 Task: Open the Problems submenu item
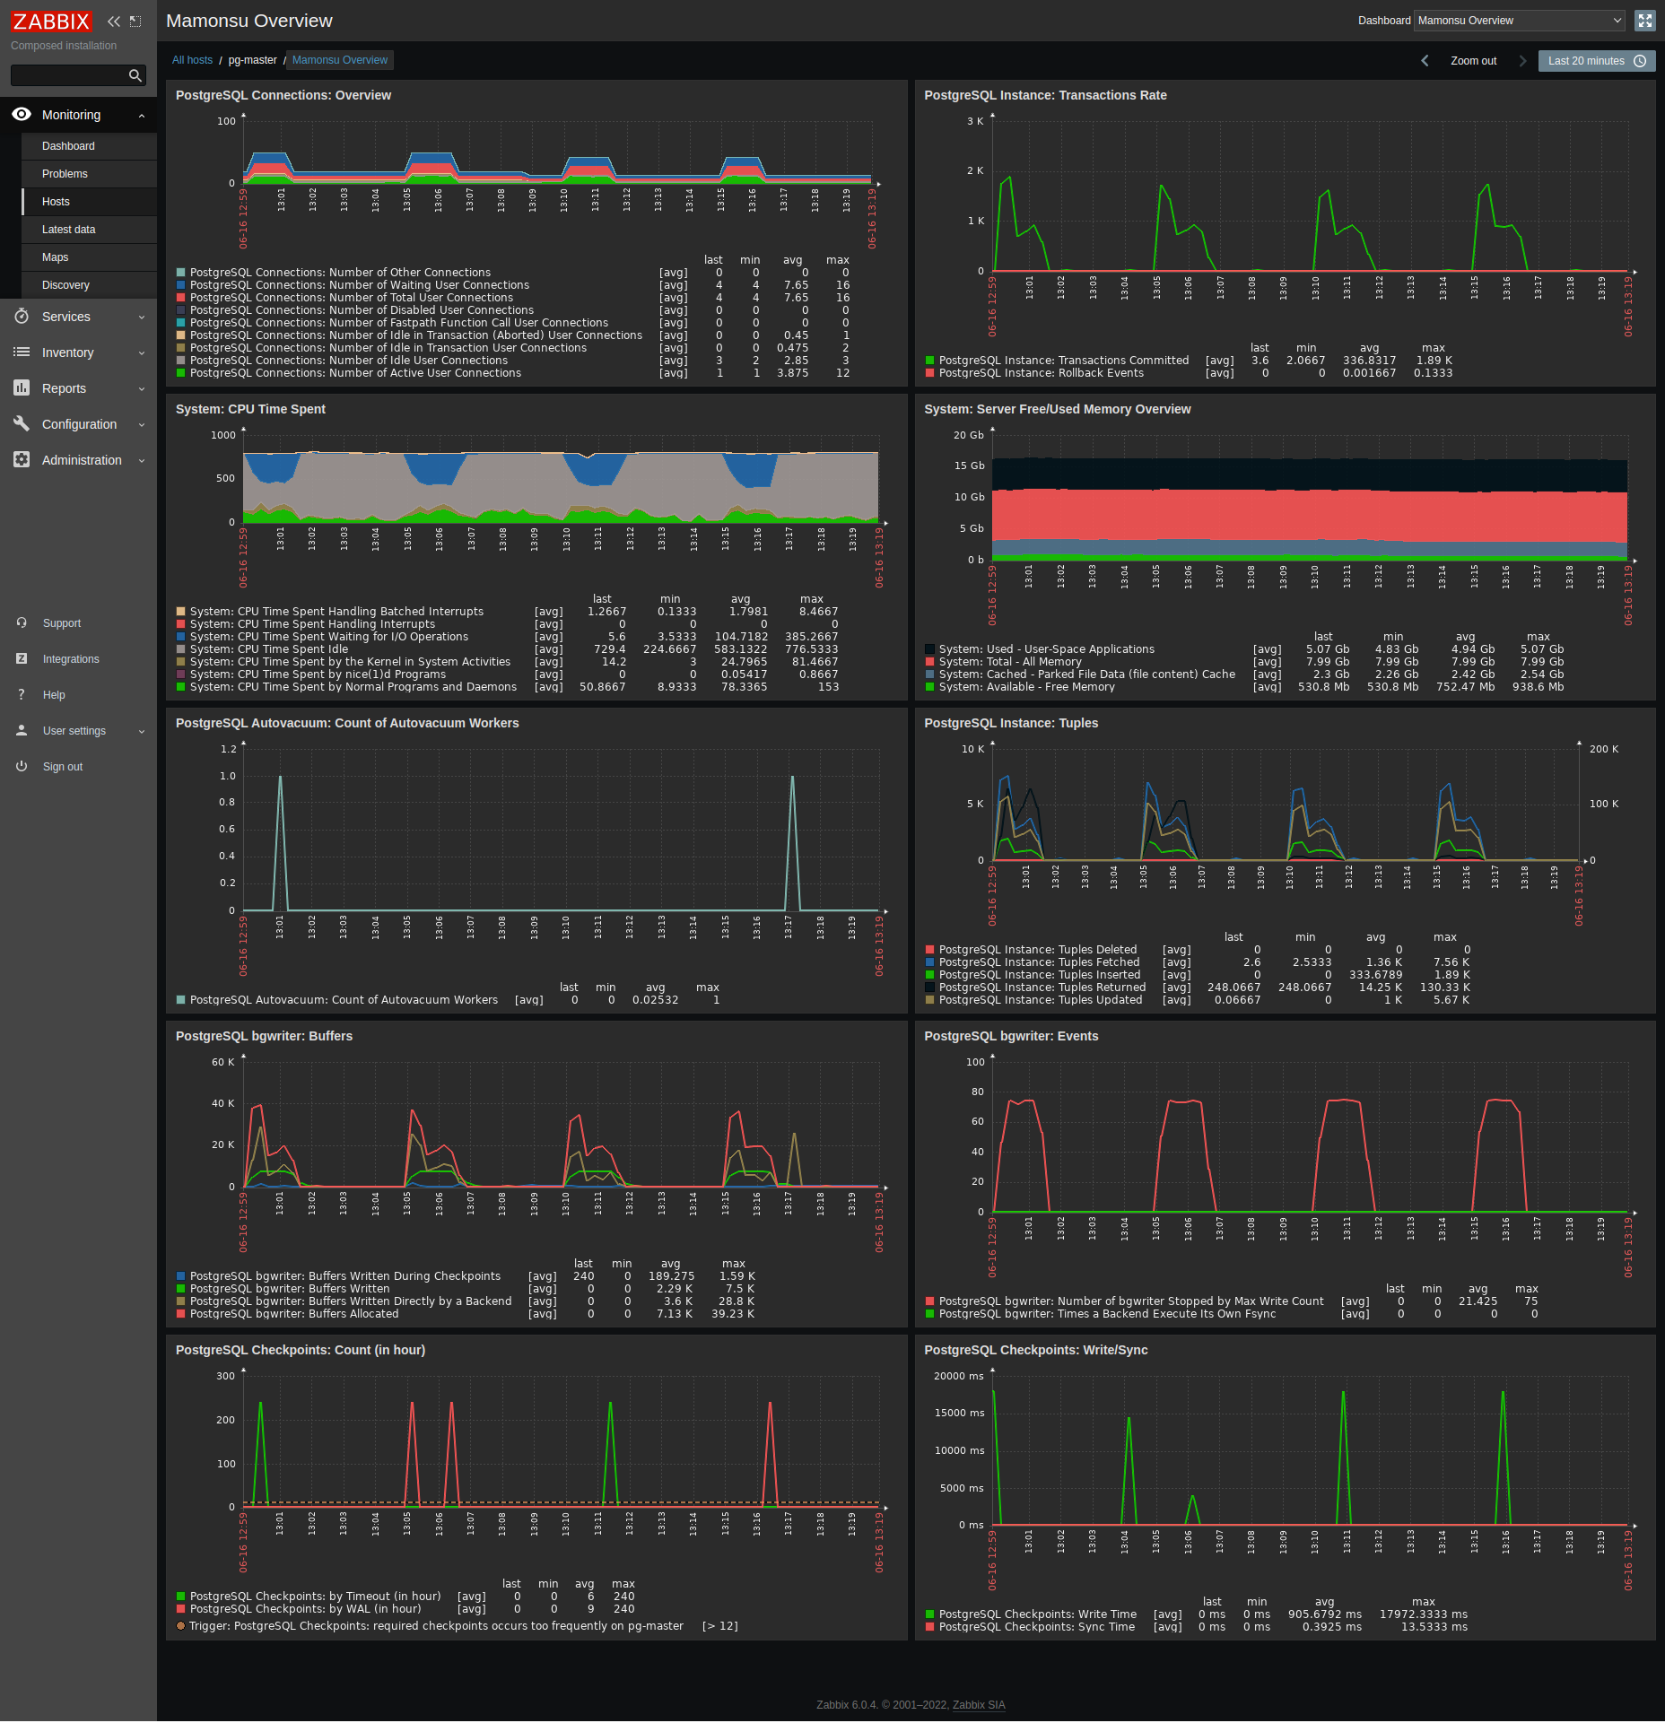(89, 174)
